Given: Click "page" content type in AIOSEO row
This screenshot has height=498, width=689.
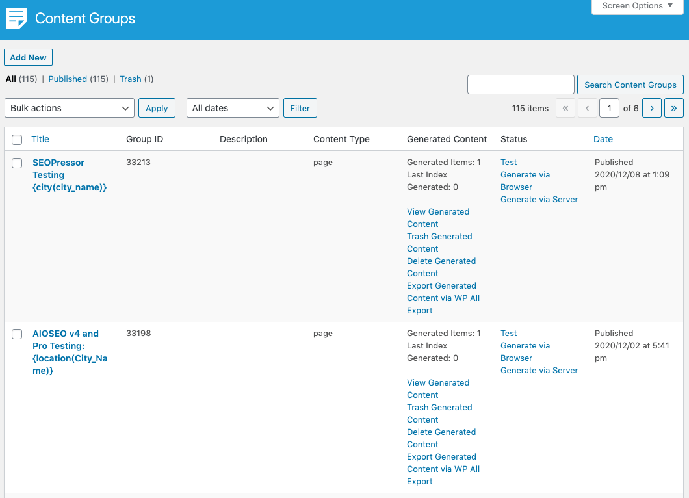Looking at the screenshot, I should point(323,333).
